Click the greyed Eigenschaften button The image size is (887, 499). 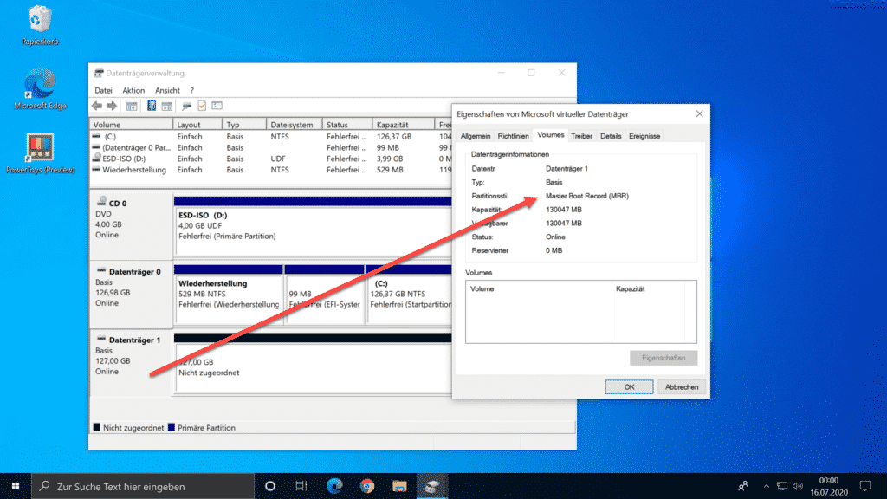(664, 358)
